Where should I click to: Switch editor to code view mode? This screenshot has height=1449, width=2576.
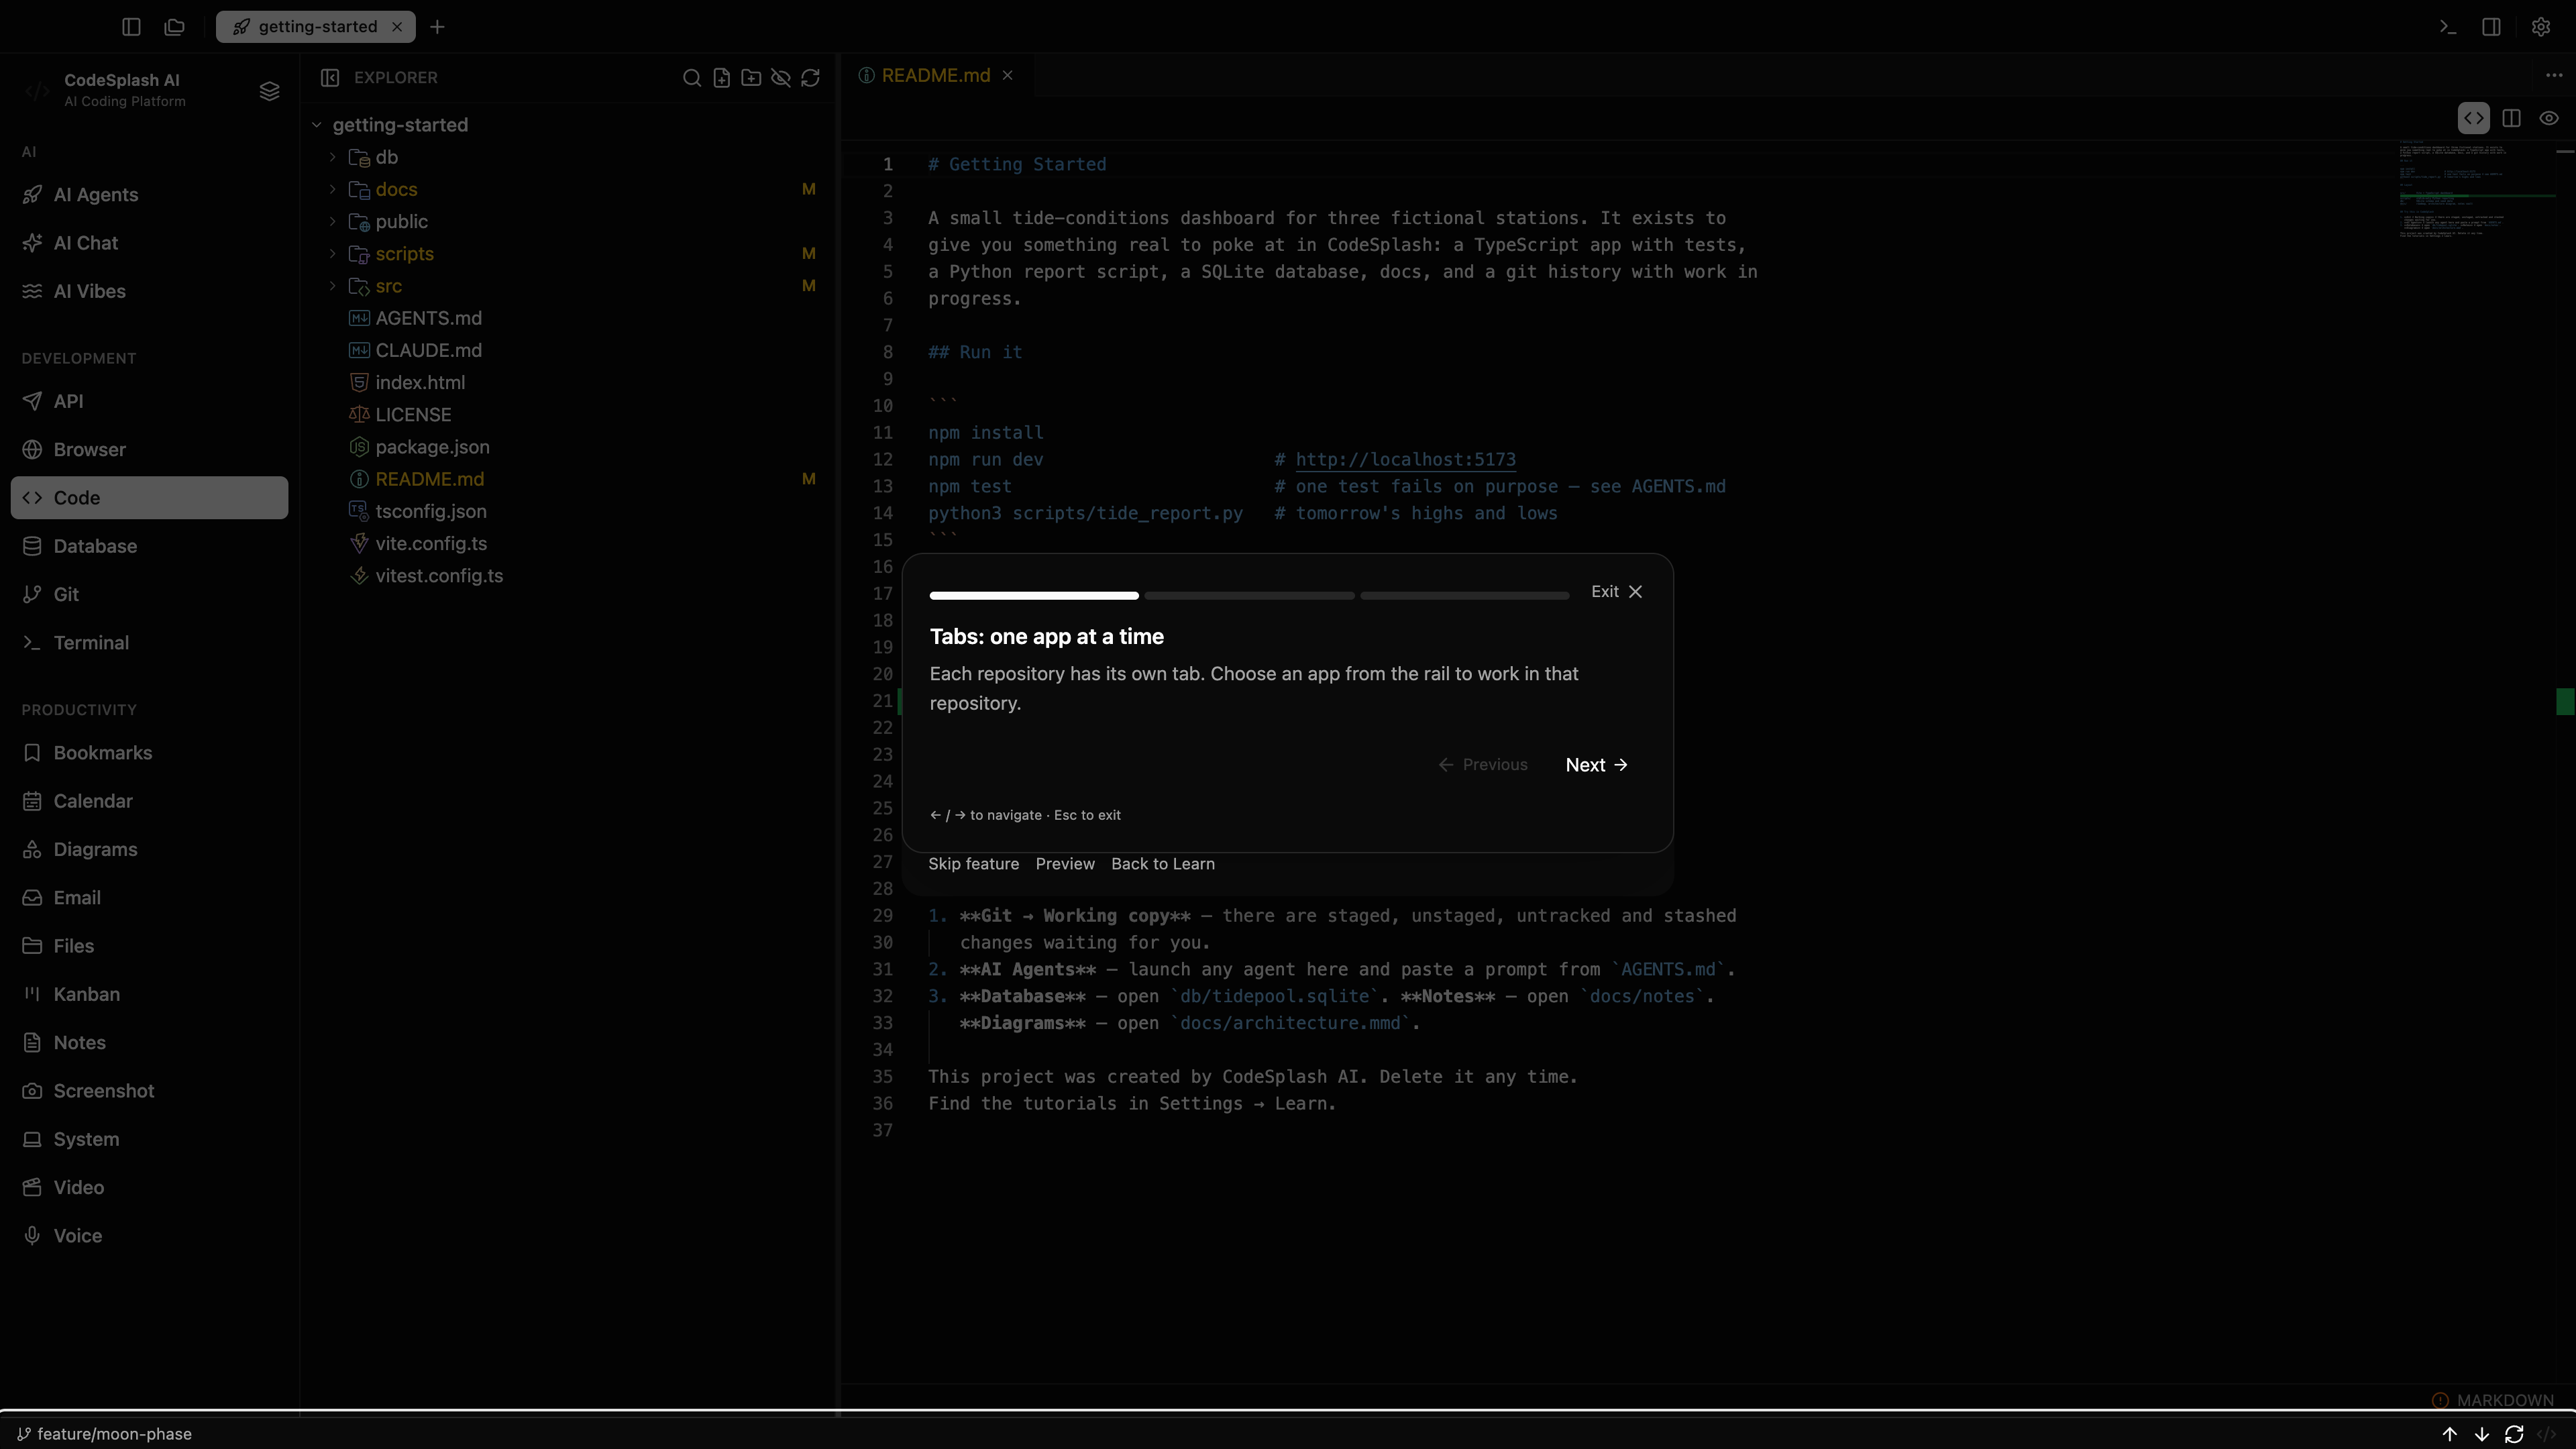(2473, 118)
